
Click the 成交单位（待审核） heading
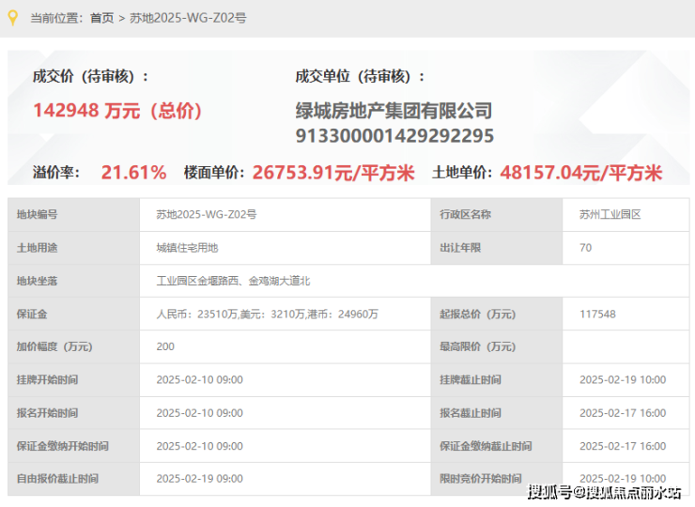pos(361,77)
